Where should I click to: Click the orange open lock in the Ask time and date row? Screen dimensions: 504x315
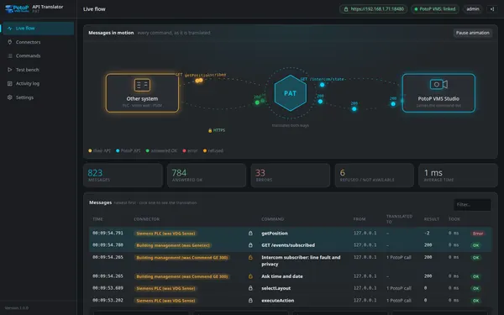point(250,276)
